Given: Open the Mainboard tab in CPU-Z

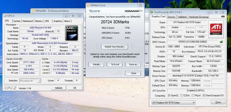Looking at the screenshot, I should coord(28,21).
